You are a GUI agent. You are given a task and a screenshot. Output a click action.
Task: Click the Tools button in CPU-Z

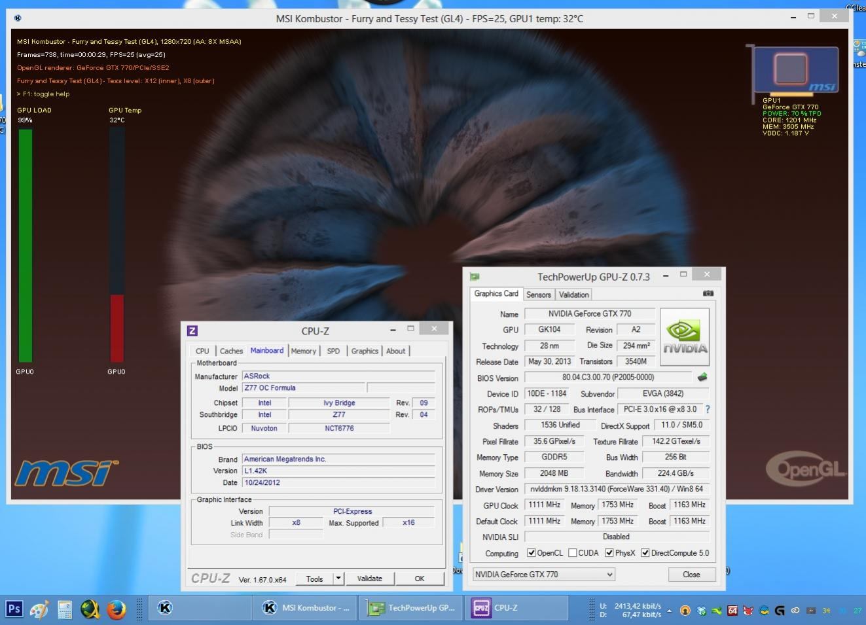click(314, 579)
